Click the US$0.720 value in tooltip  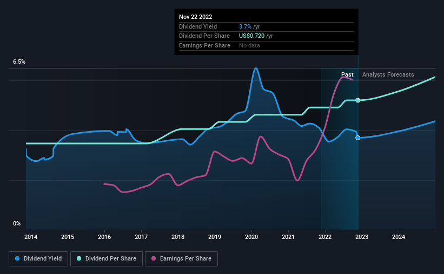click(251, 36)
